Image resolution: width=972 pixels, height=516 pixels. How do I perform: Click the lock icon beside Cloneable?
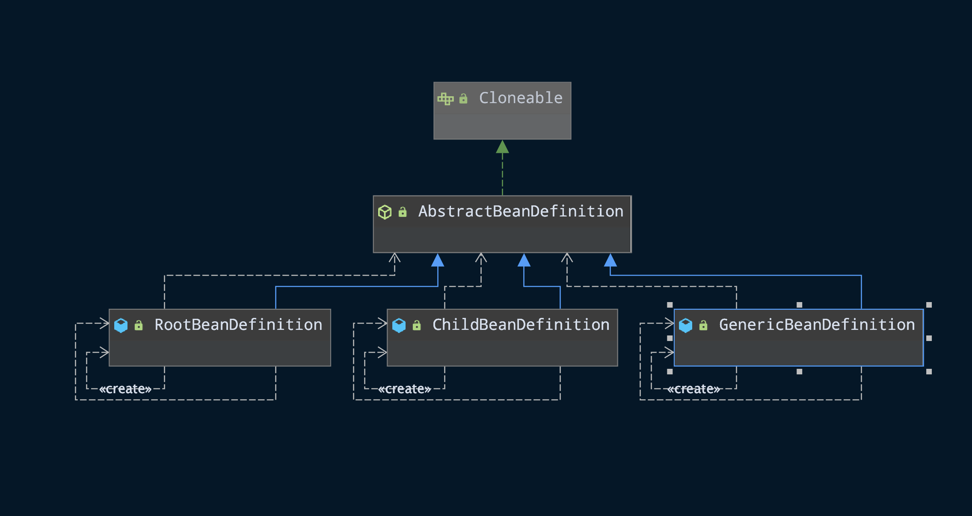point(463,99)
